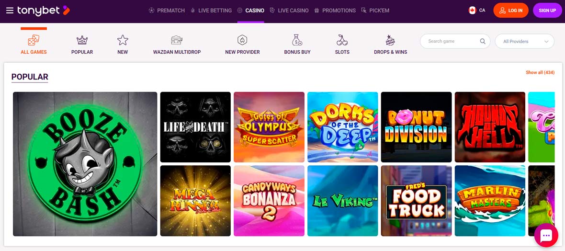Open Gates of Olympus Super Scatter
This screenshot has width=565, height=251.
tap(269, 127)
